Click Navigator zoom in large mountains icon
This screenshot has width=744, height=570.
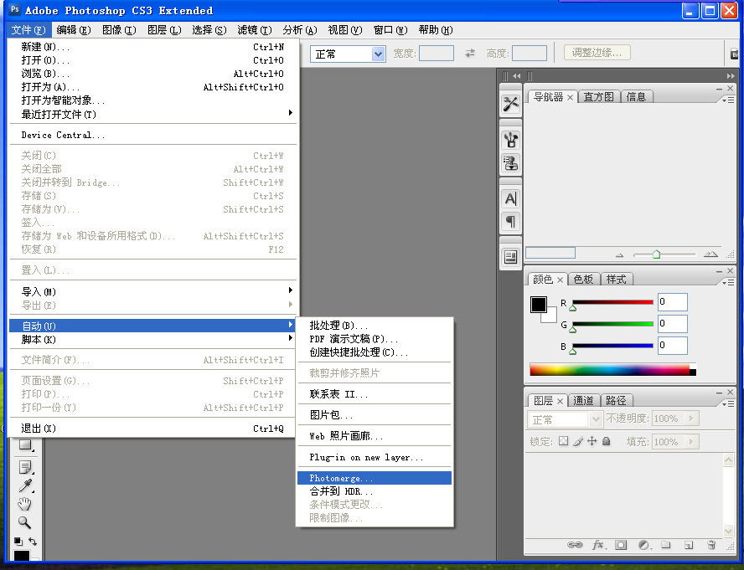710,254
